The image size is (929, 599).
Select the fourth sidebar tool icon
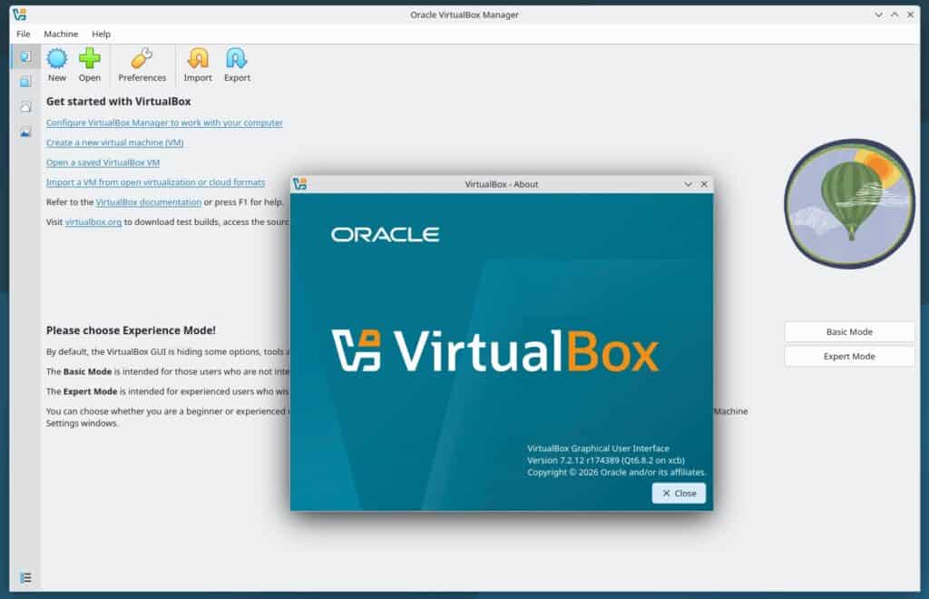click(25, 132)
